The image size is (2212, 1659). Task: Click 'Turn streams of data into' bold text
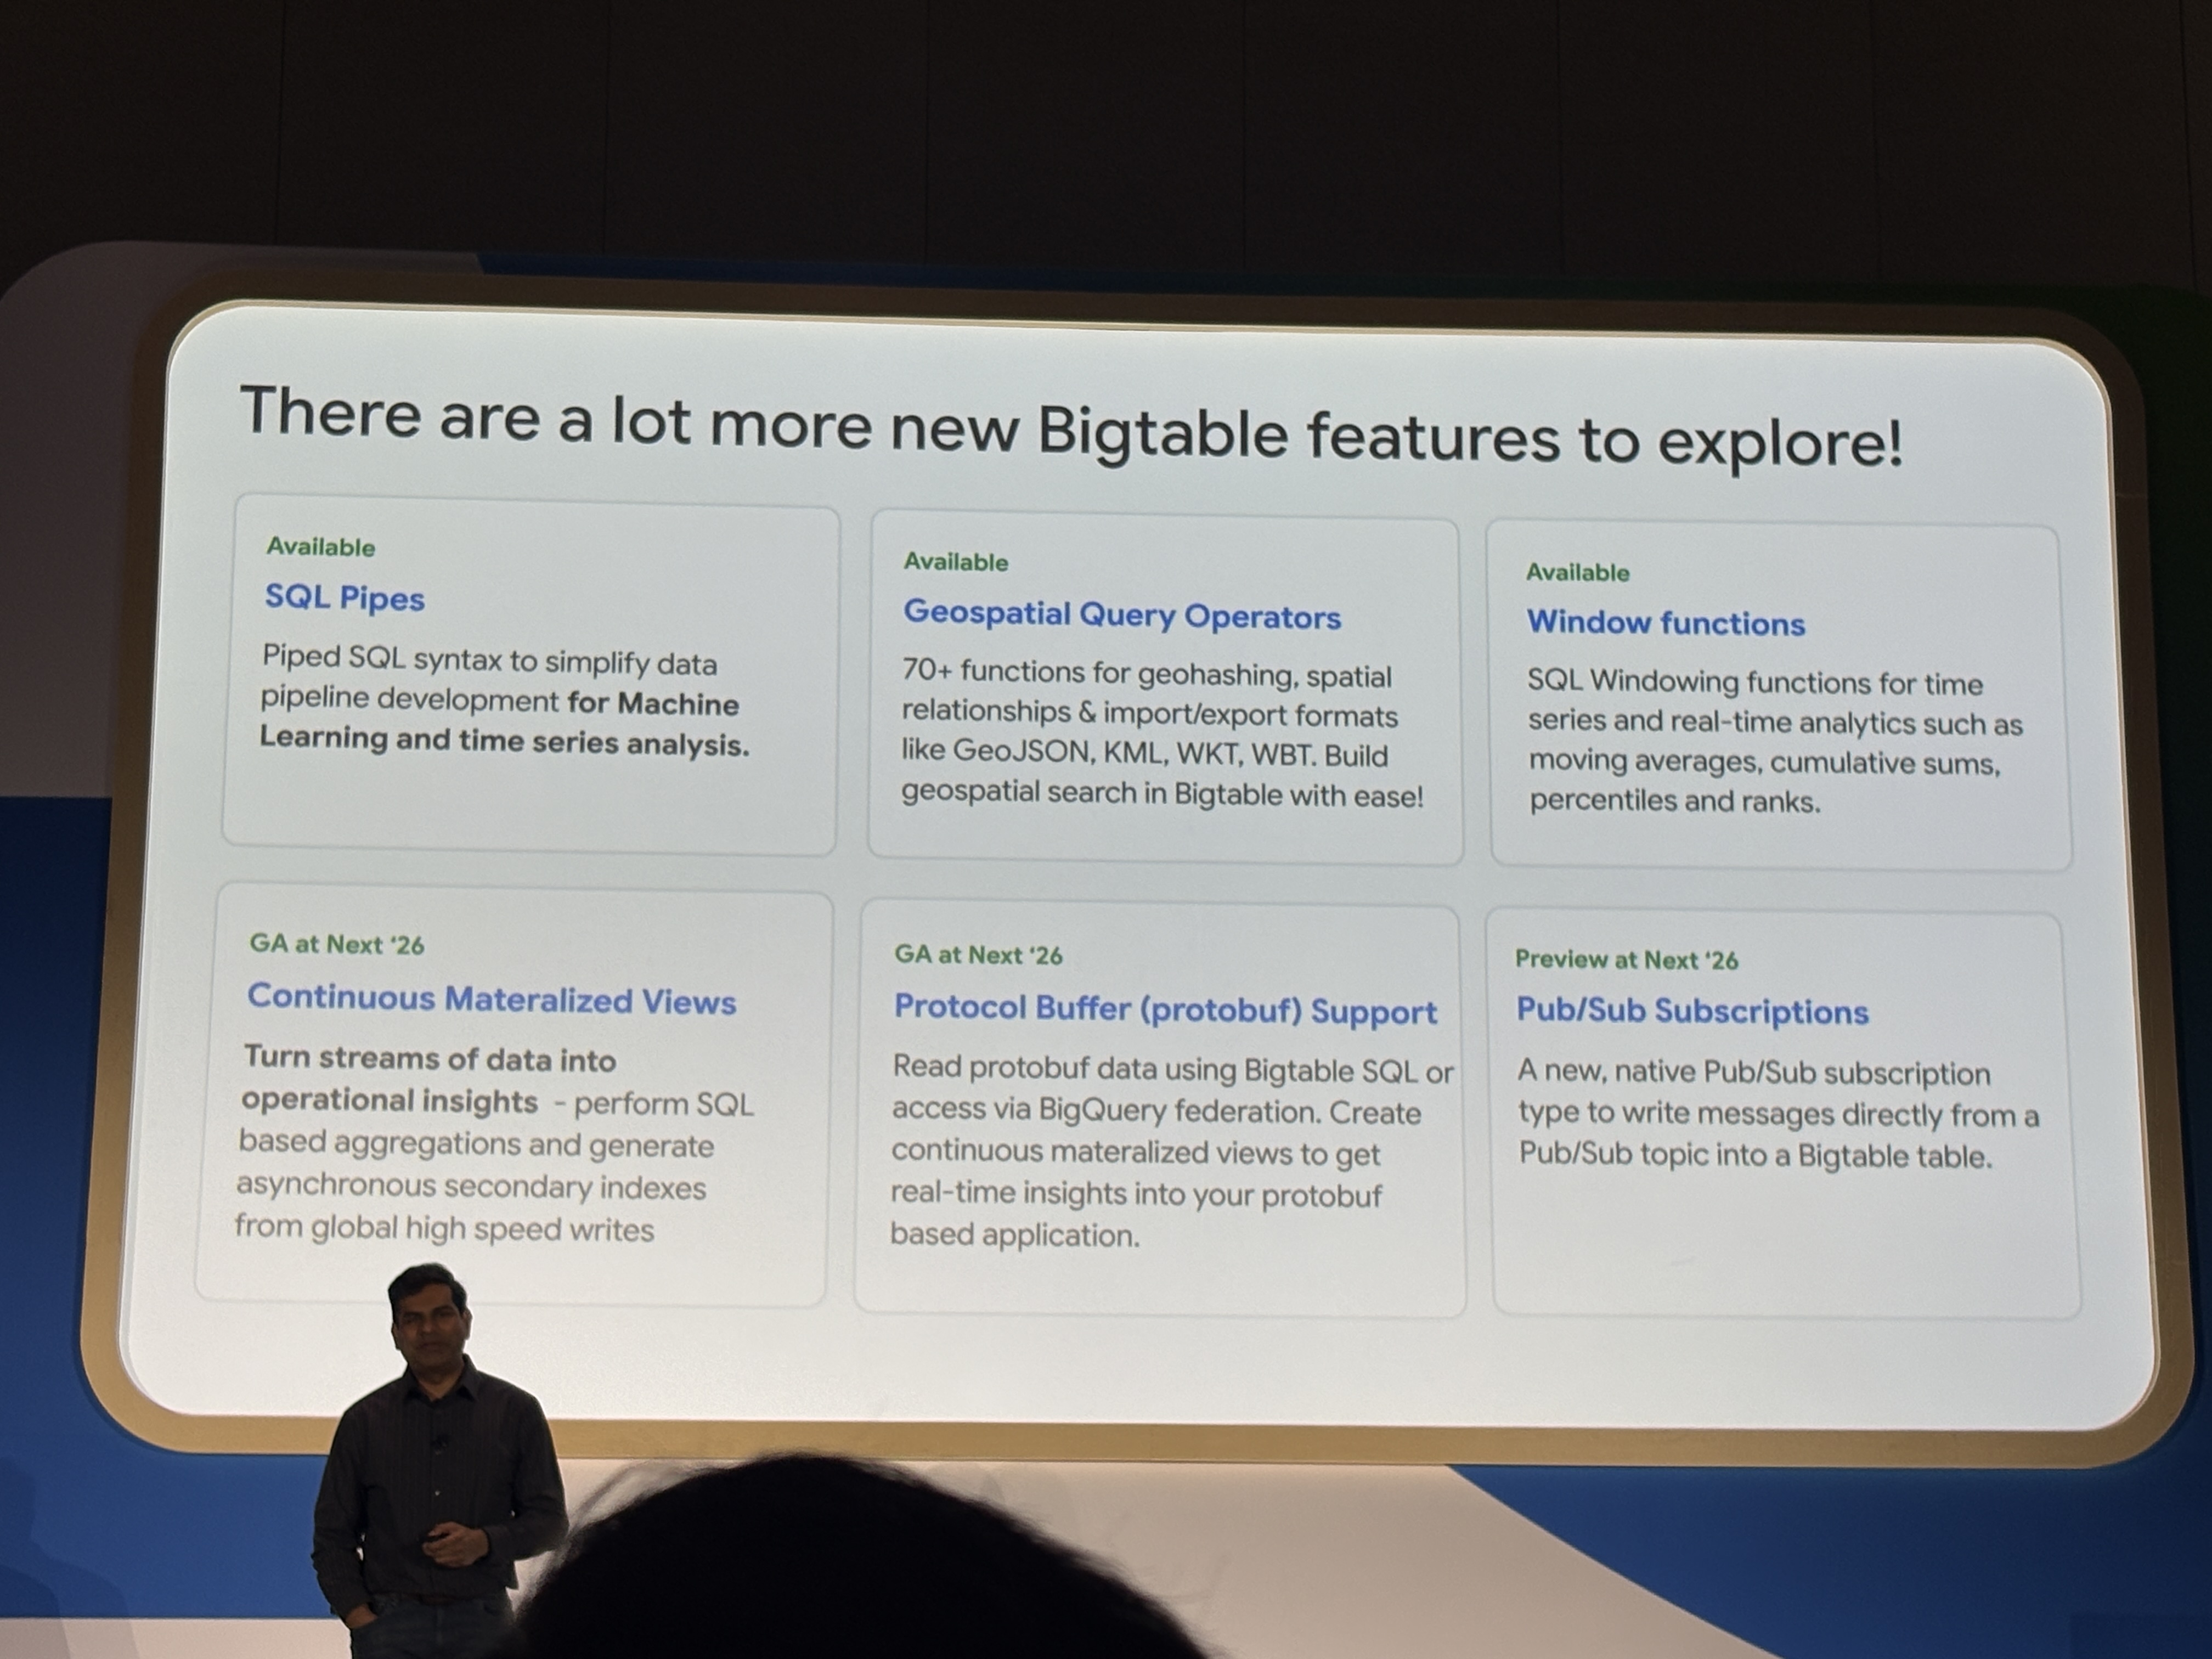click(x=430, y=1059)
